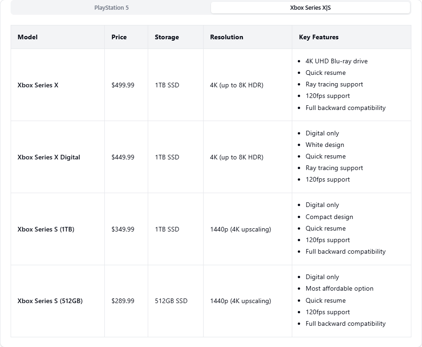This screenshot has width=422, height=347.
Task: Click 1TB SSD in the $499.99 row
Action: point(167,85)
